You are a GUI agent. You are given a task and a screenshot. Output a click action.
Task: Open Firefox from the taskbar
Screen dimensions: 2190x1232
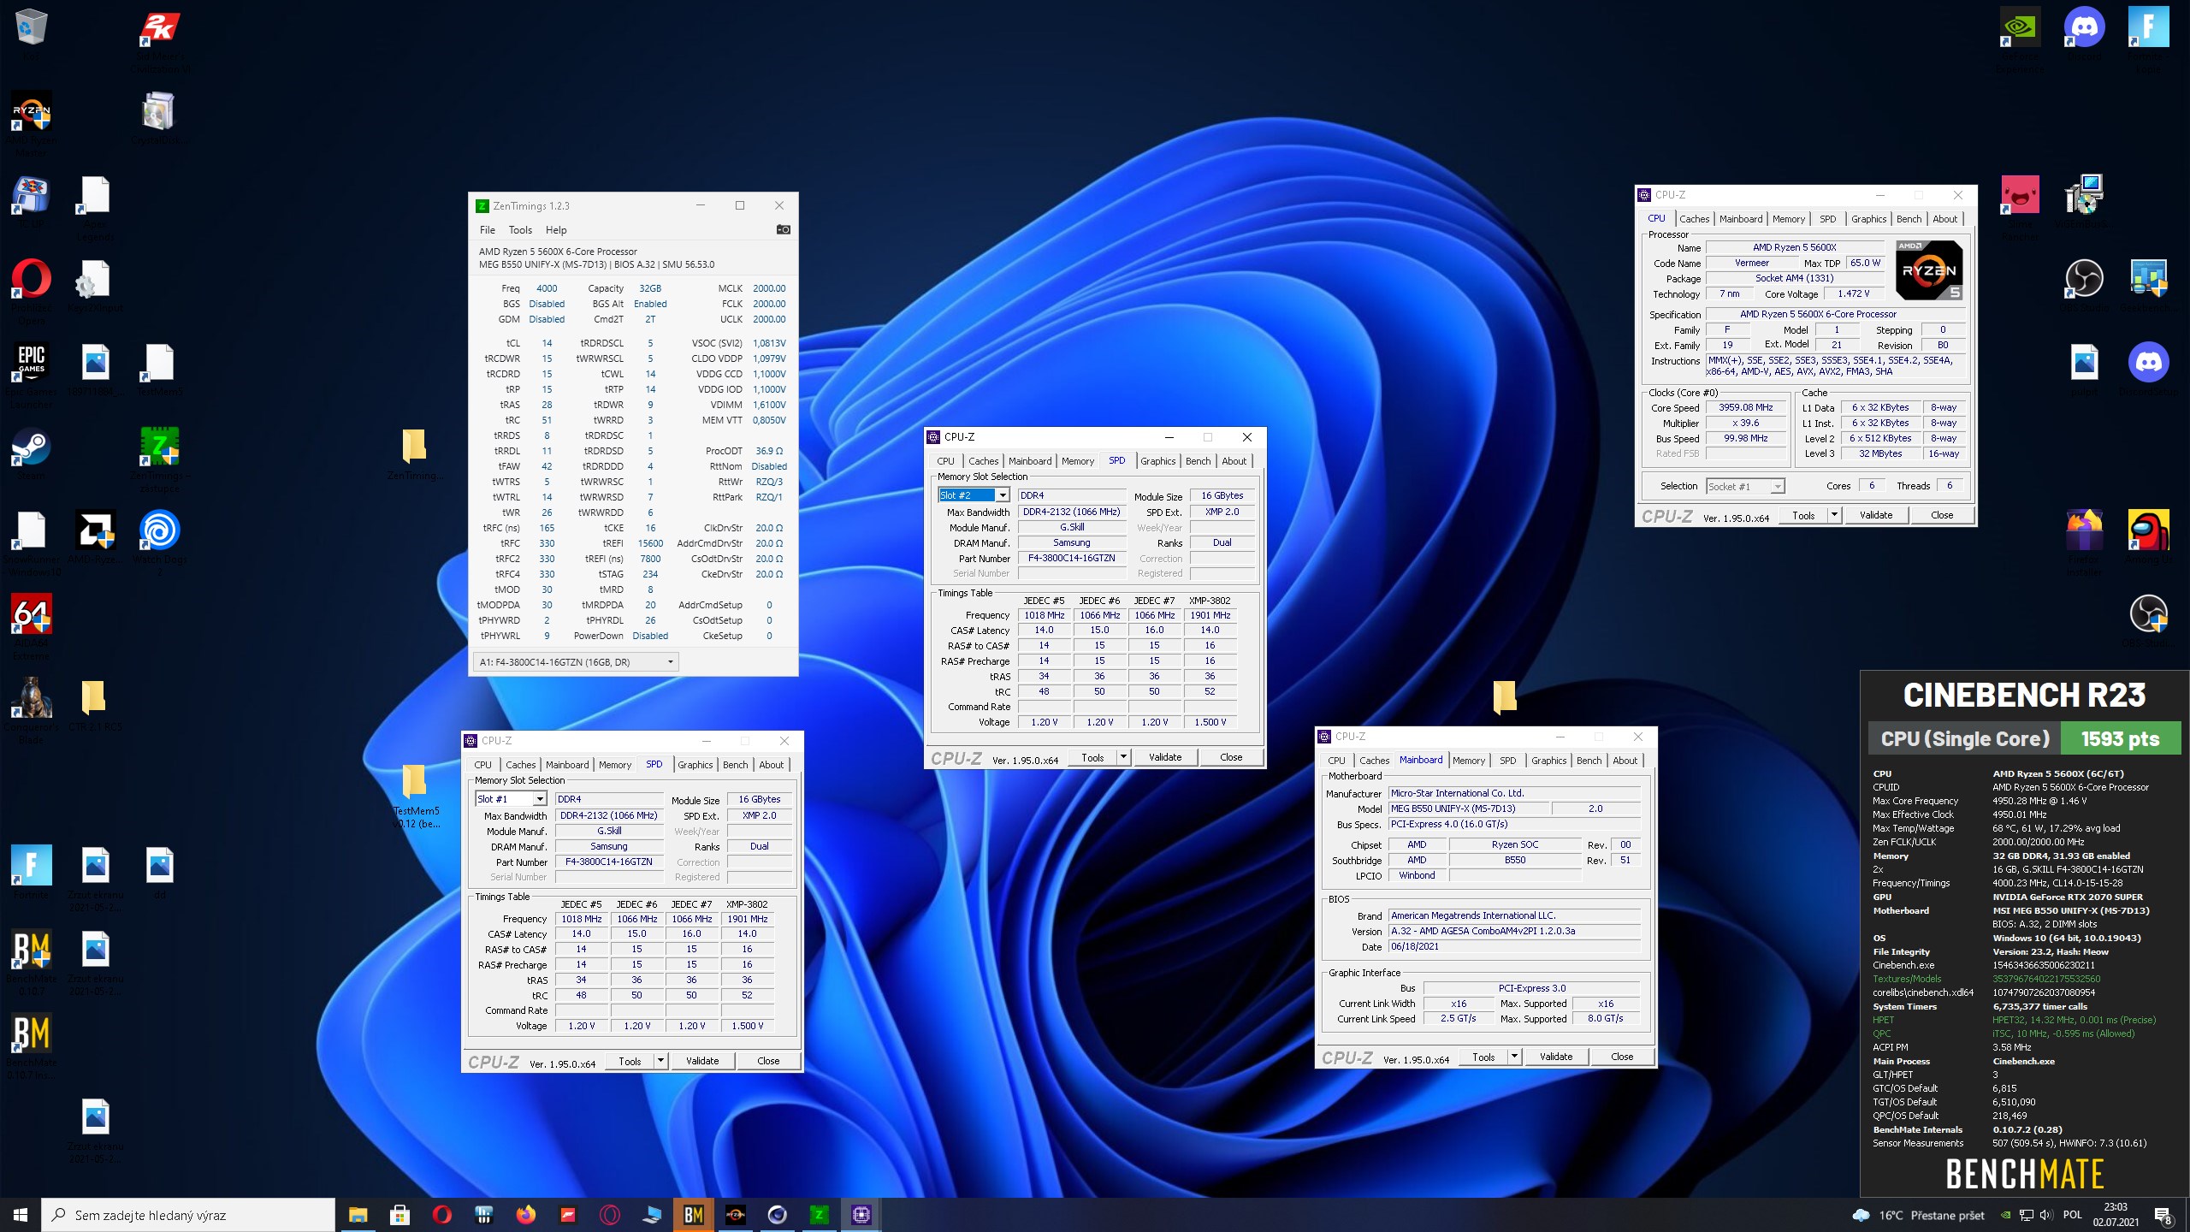point(525,1215)
